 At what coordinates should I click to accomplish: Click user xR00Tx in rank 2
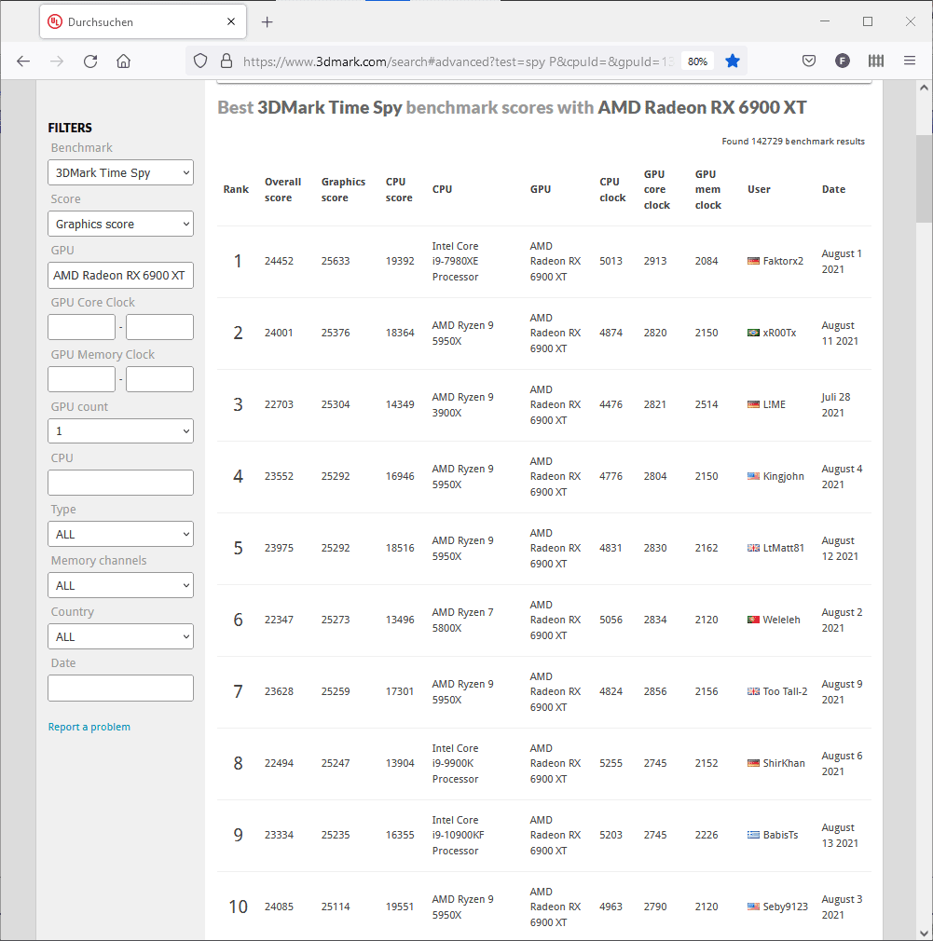(779, 333)
